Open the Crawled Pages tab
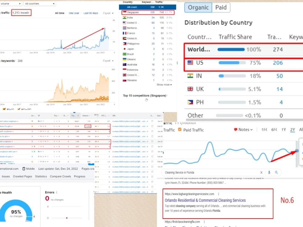Viewport: 303px width, 227px height. 22,176
